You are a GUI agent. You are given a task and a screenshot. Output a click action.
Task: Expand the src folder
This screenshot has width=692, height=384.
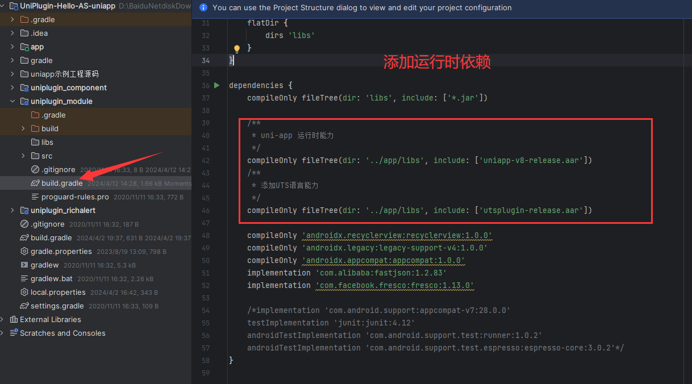tap(23, 156)
